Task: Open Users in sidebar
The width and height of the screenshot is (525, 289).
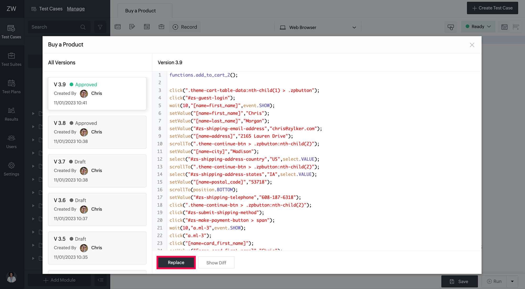Action: 11,142
